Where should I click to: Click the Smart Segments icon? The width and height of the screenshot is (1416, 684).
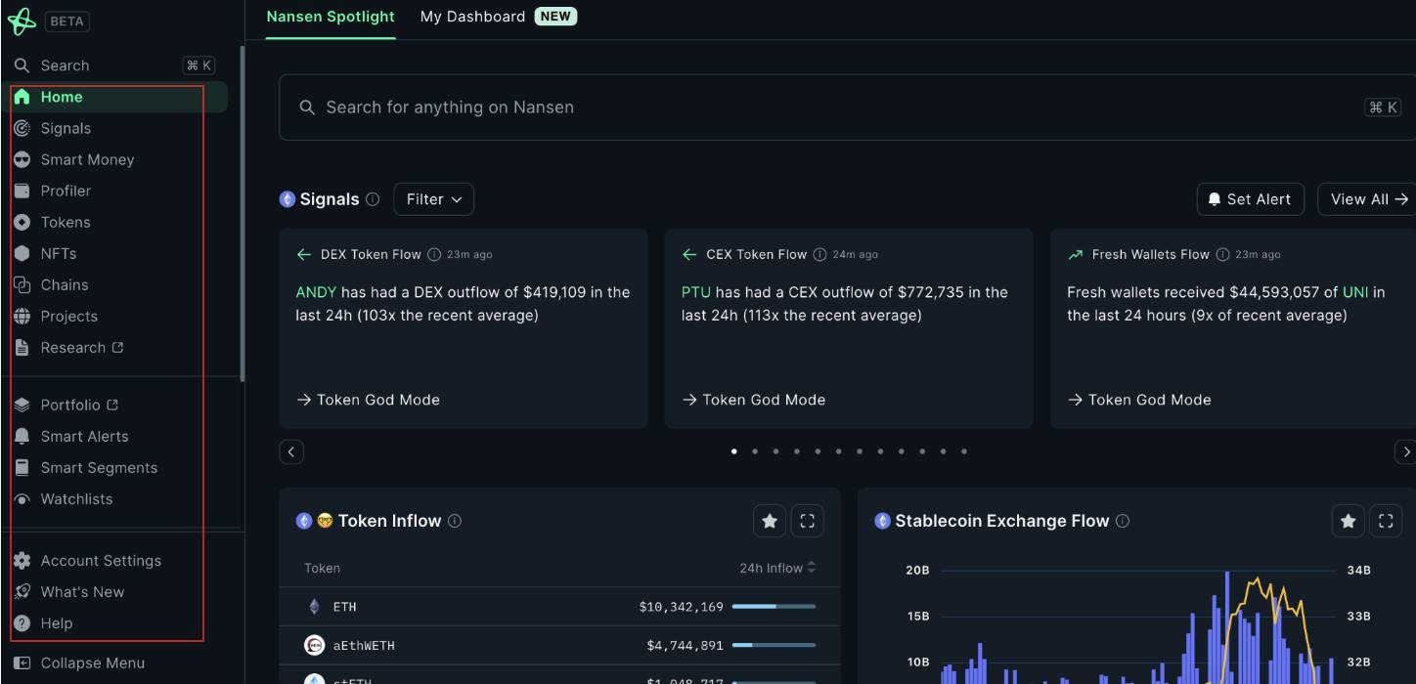pyautogui.click(x=22, y=467)
